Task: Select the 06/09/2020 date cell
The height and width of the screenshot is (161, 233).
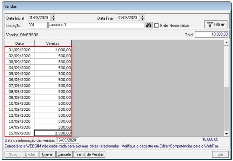Action: pyautogui.click(x=19, y=79)
